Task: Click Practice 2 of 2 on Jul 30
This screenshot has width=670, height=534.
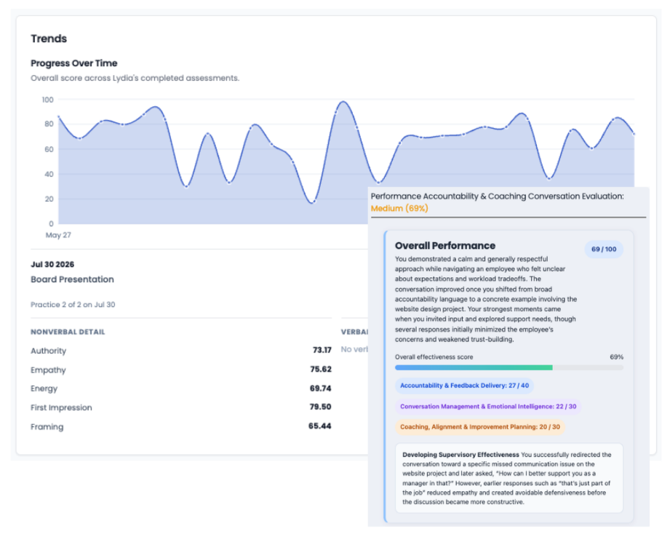Action: point(73,305)
